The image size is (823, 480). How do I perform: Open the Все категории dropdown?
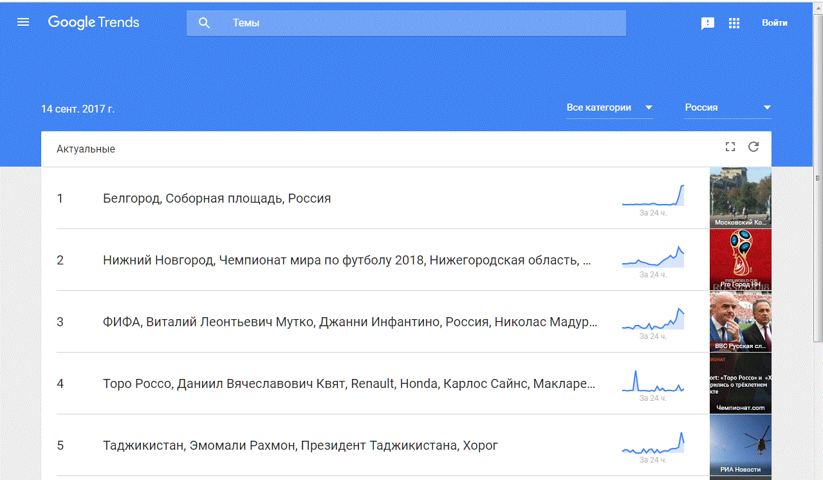[610, 107]
